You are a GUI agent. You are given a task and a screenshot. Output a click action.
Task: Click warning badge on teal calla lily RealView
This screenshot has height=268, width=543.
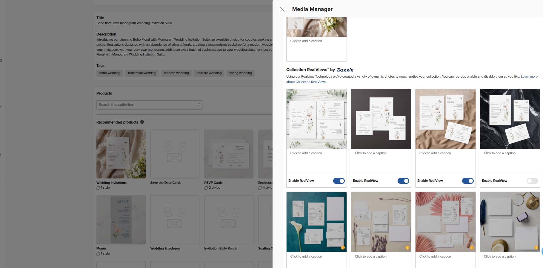tap(343, 248)
